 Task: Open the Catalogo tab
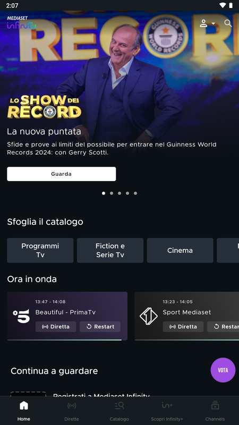pyautogui.click(x=119, y=411)
